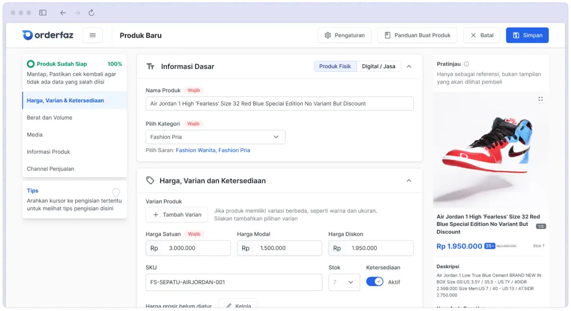Select the Produk Fisik product type
This screenshot has height=311, width=571.
tap(335, 66)
